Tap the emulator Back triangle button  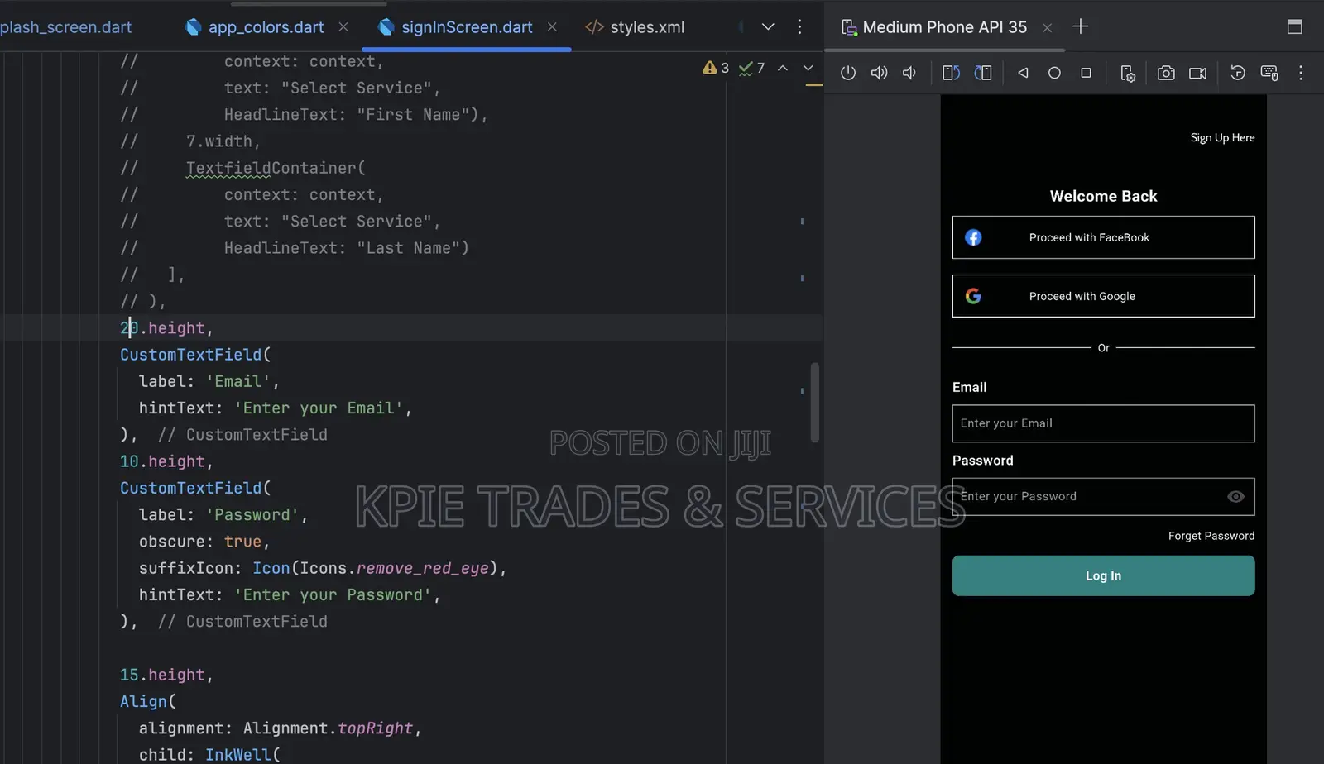[x=1023, y=73]
